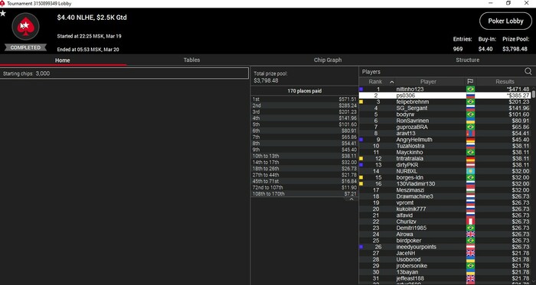536x285 pixels.
Task: Select player row Mayckinho
Action: [x=446, y=152]
